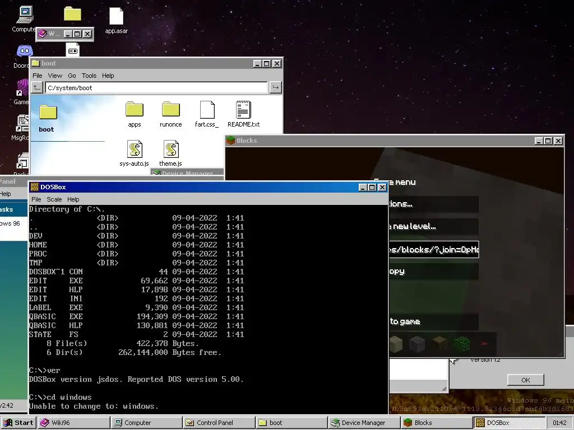Click the EDIT INI row in DOSBox
This screenshot has width=574, height=430.
[137, 298]
